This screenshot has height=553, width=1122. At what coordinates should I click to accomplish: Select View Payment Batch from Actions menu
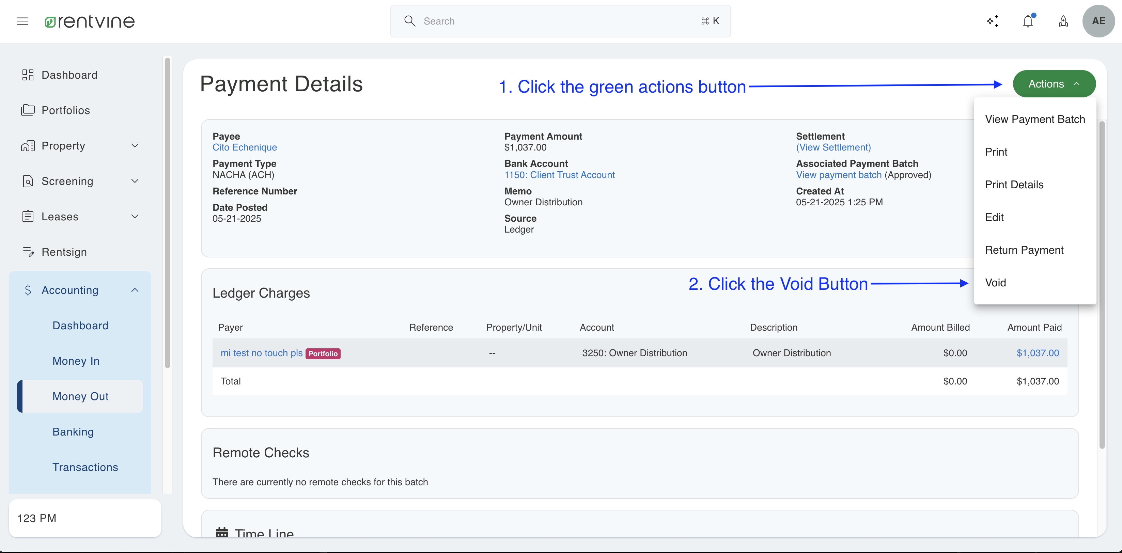tap(1035, 119)
